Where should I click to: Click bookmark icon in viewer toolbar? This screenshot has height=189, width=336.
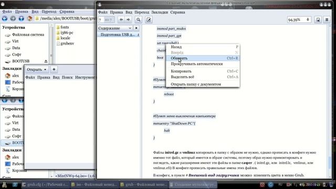click(x=318, y=20)
